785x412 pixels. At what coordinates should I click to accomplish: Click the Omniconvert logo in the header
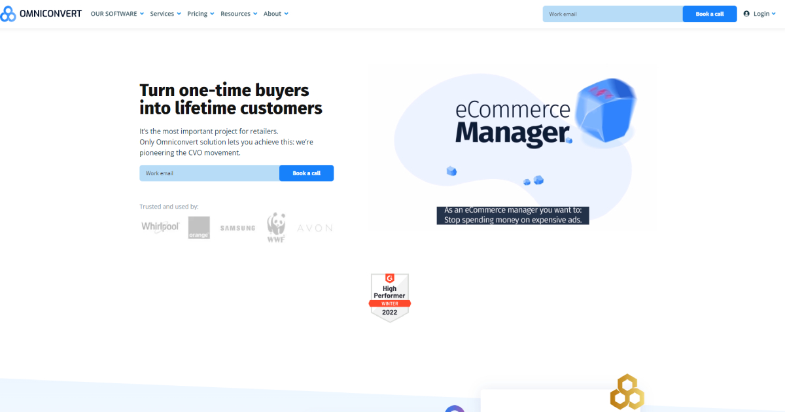click(41, 14)
